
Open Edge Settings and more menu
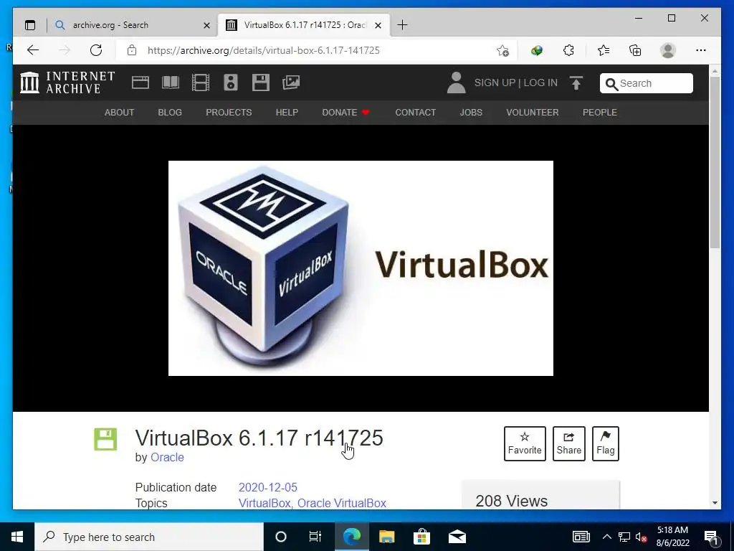click(x=701, y=50)
